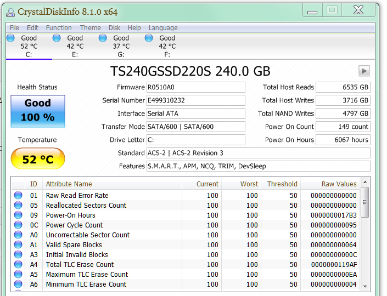The height and width of the screenshot is (296, 387).
Task: Open the Language menu
Action: 163,27
